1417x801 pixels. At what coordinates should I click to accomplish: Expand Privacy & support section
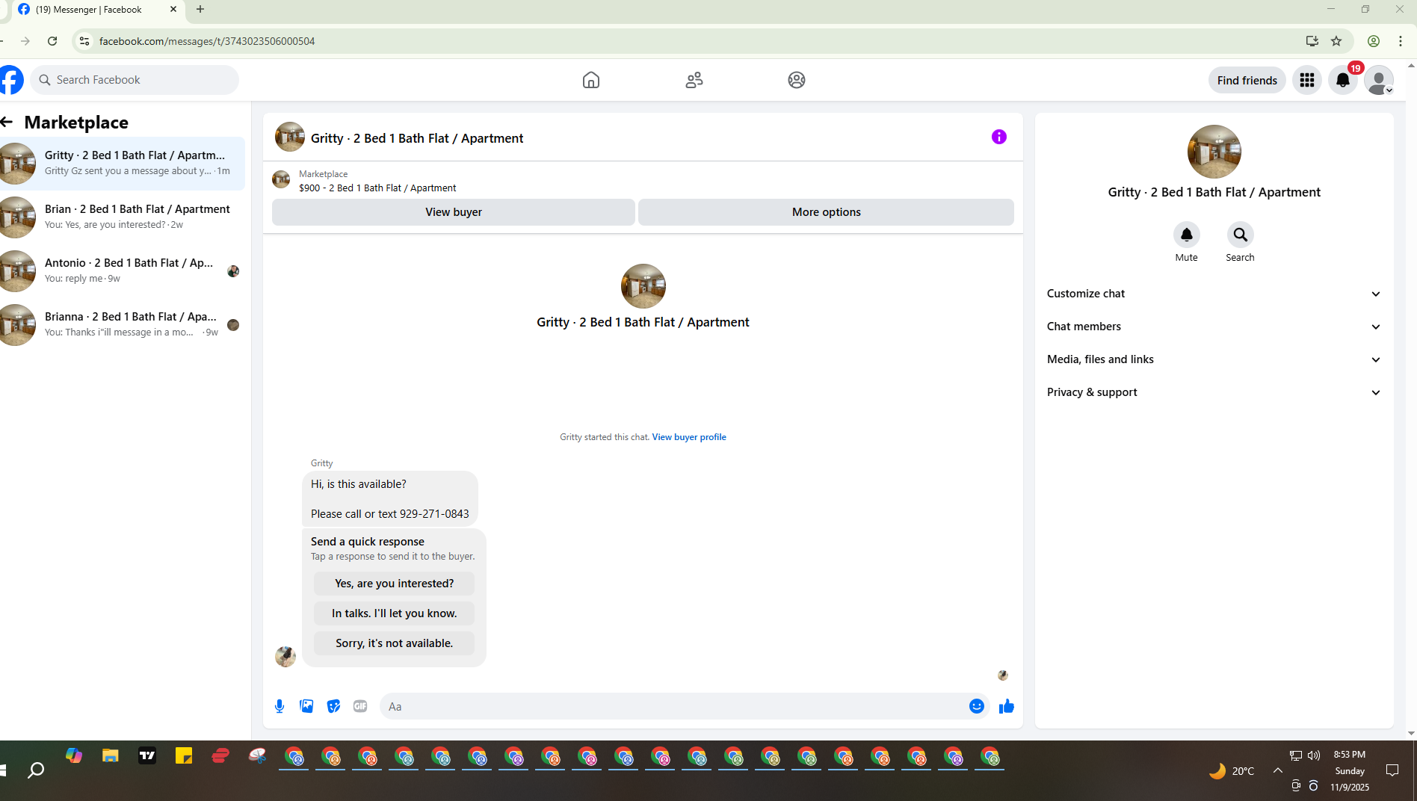pyautogui.click(x=1214, y=392)
